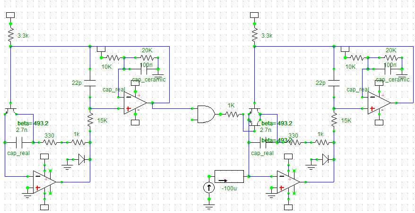Image resolution: width=415 pixels, height=213 pixels.
Task: Click the right circuit's diode symbol
Action: 326,159
